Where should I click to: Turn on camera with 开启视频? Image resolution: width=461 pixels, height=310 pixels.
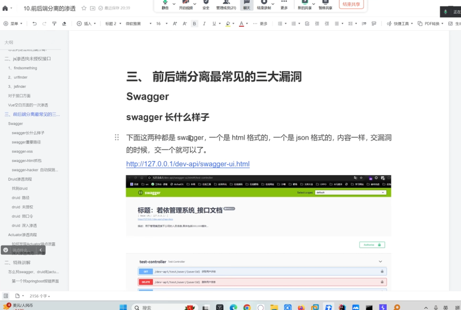[x=186, y=5]
